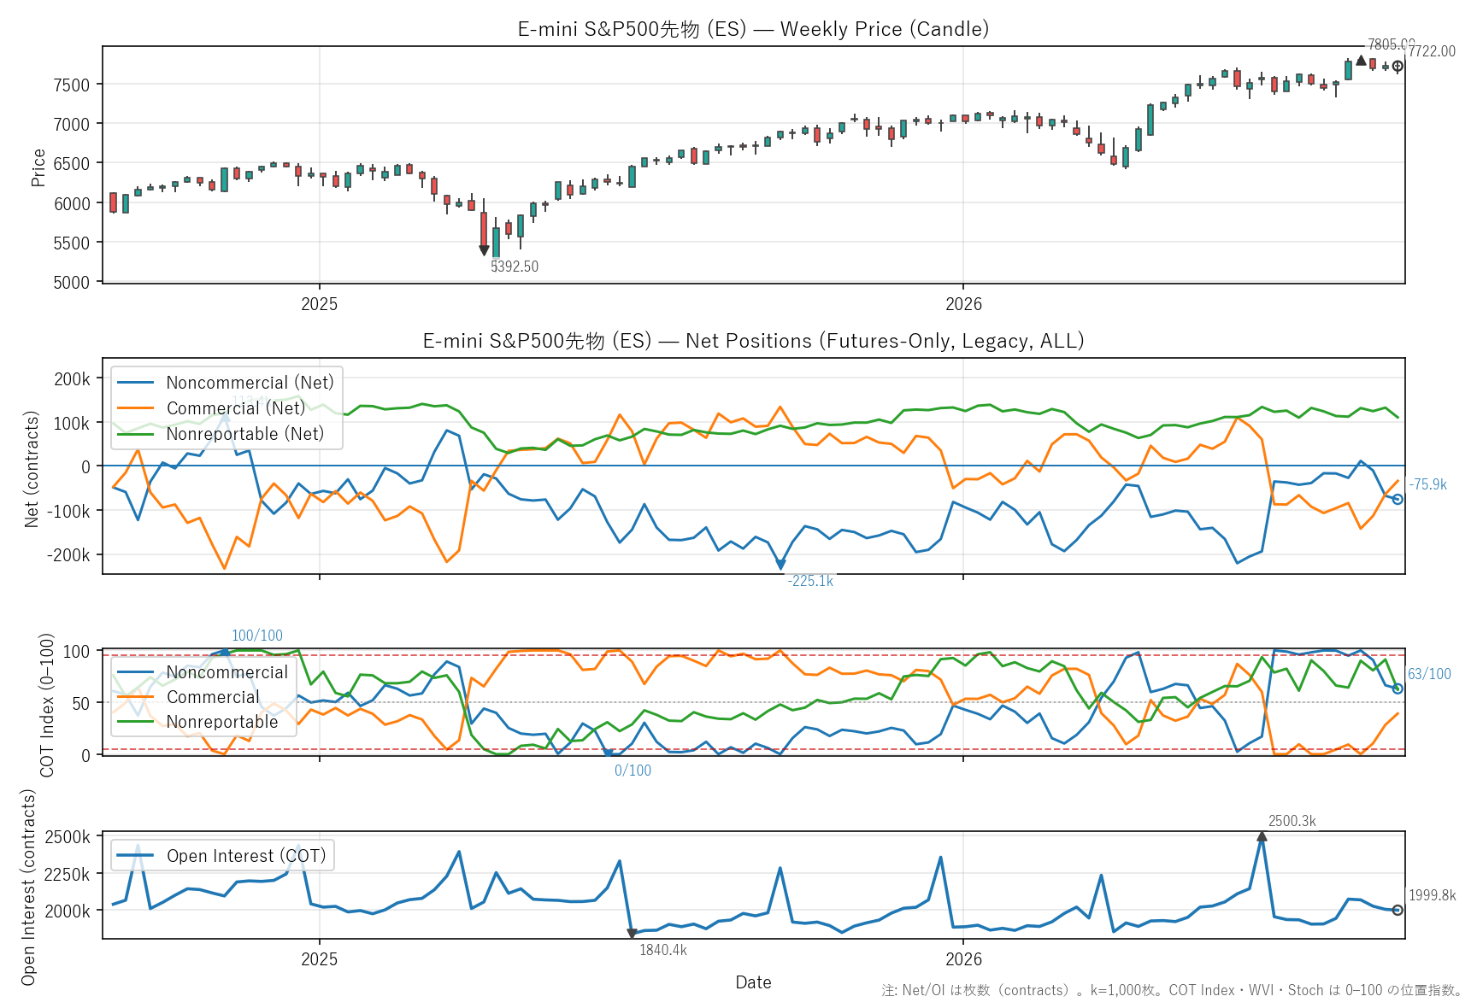The width and height of the screenshot is (1477, 1008).
Task: Click the blue Open Interest (COT) legend swatch
Action: click(136, 856)
